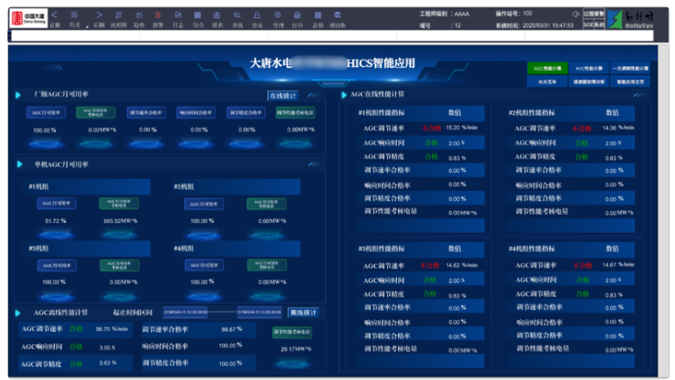Set end time in offline interval field
The image size is (675, 380).
259,312
